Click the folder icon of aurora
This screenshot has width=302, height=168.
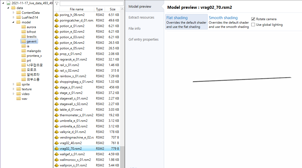point(23,27)
